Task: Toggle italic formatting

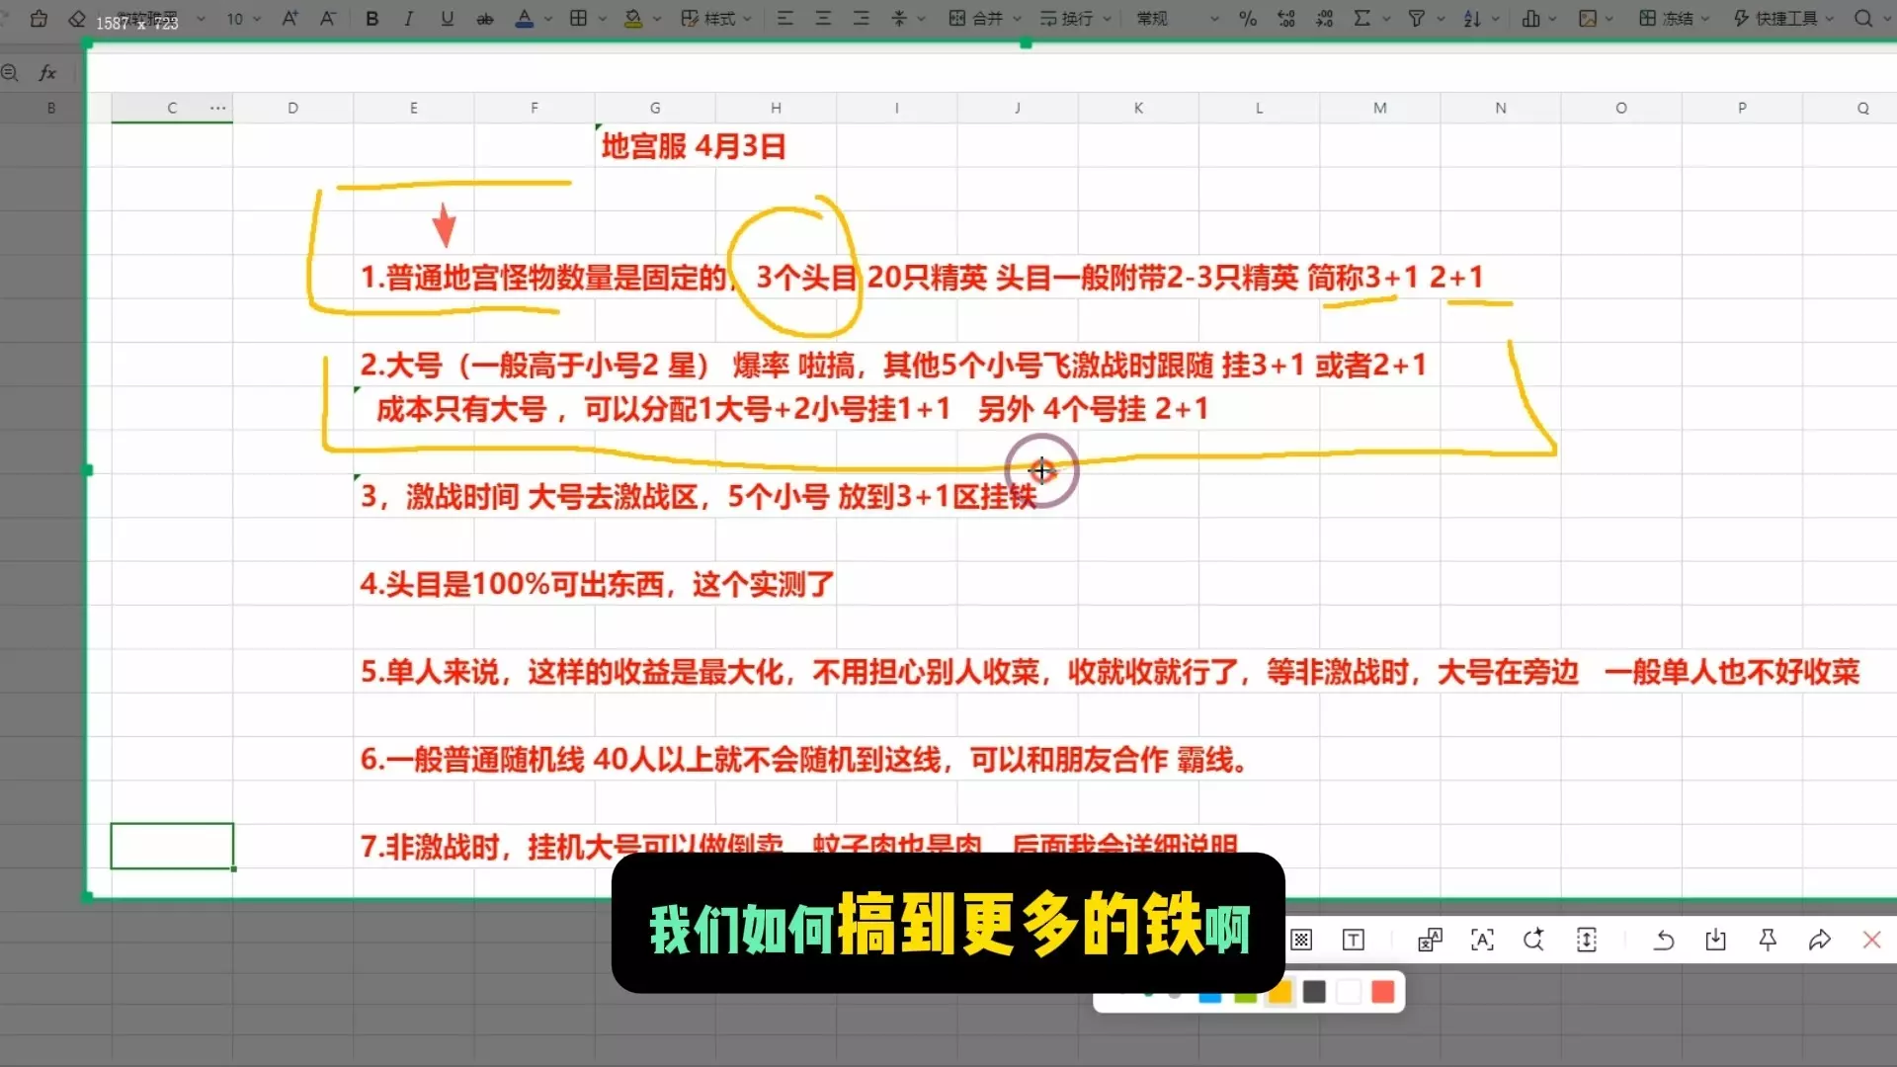Action: tap(408, 19)
